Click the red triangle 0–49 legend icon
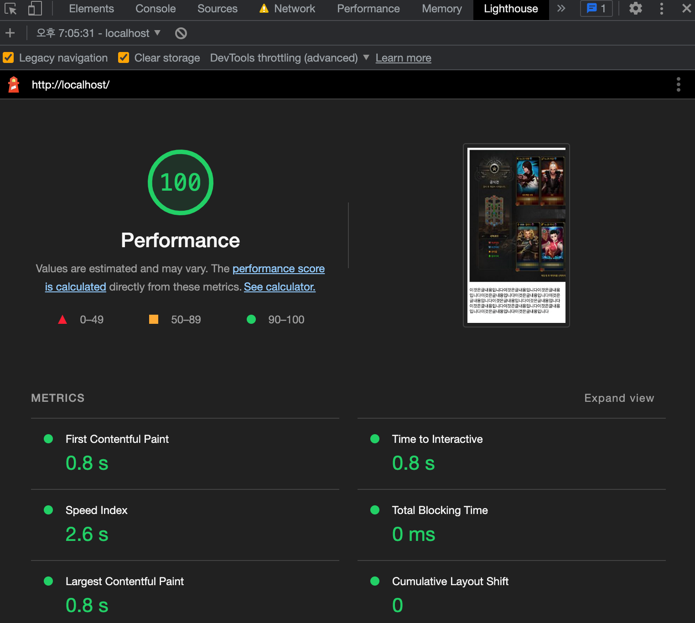The height and width of the screenshot is (623, 695). tap(62, 320)
